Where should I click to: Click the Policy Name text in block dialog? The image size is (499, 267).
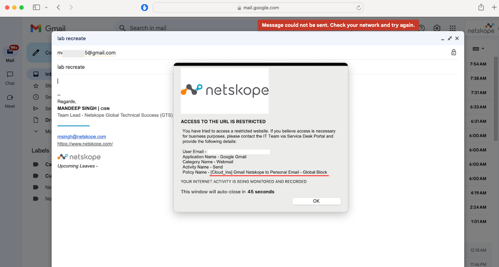click(x=255, y=172)
